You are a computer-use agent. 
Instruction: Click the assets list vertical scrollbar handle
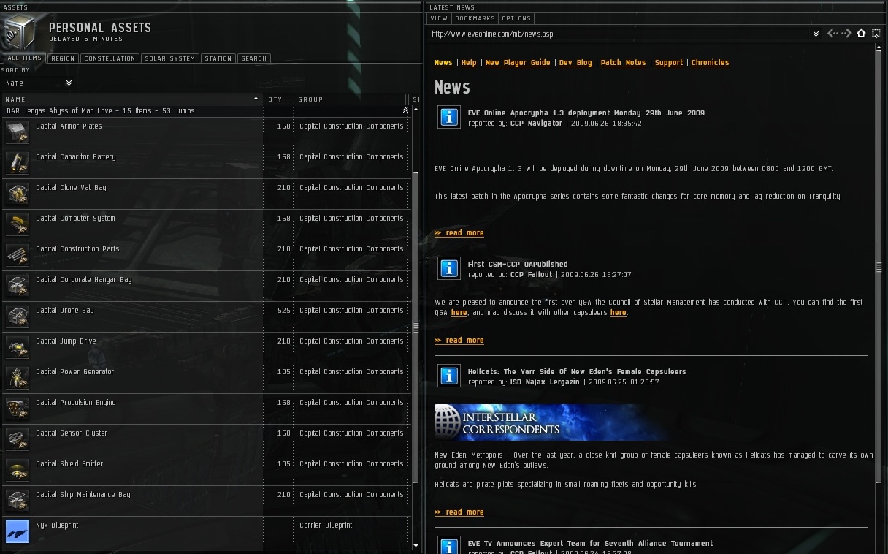point(416,327)
